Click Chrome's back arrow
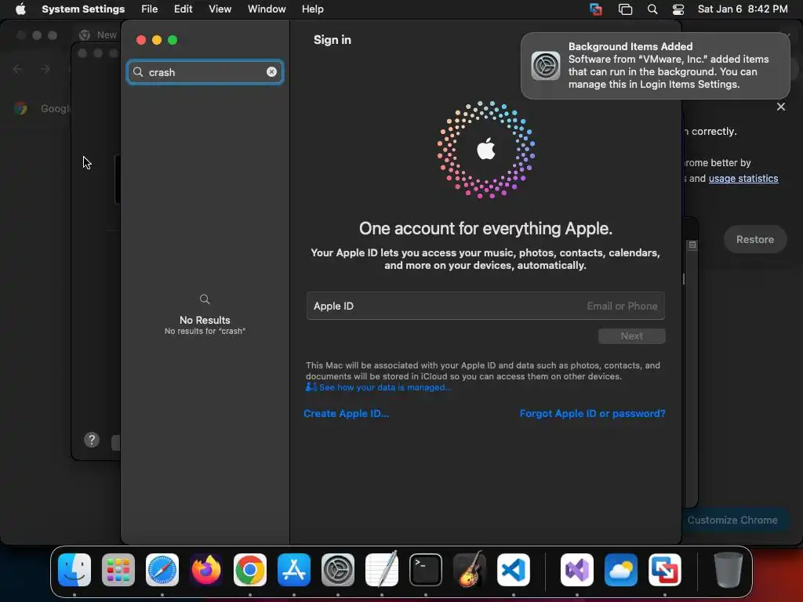Screen dimensions: 803x602 pos(17,69)
